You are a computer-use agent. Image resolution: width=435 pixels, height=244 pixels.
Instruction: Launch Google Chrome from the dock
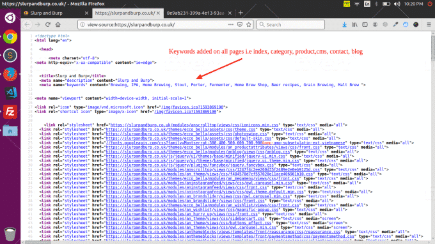[10, 37]
